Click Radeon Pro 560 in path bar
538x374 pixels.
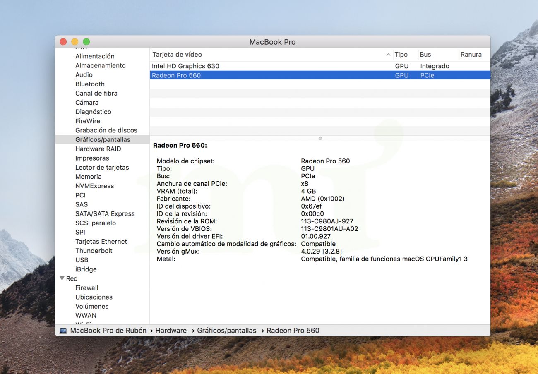click(293, 331)
